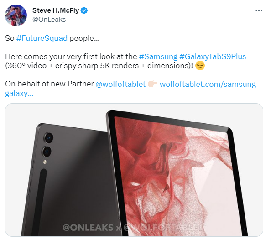Click the tablet's rear camera lenses in image

pos(48,144)
